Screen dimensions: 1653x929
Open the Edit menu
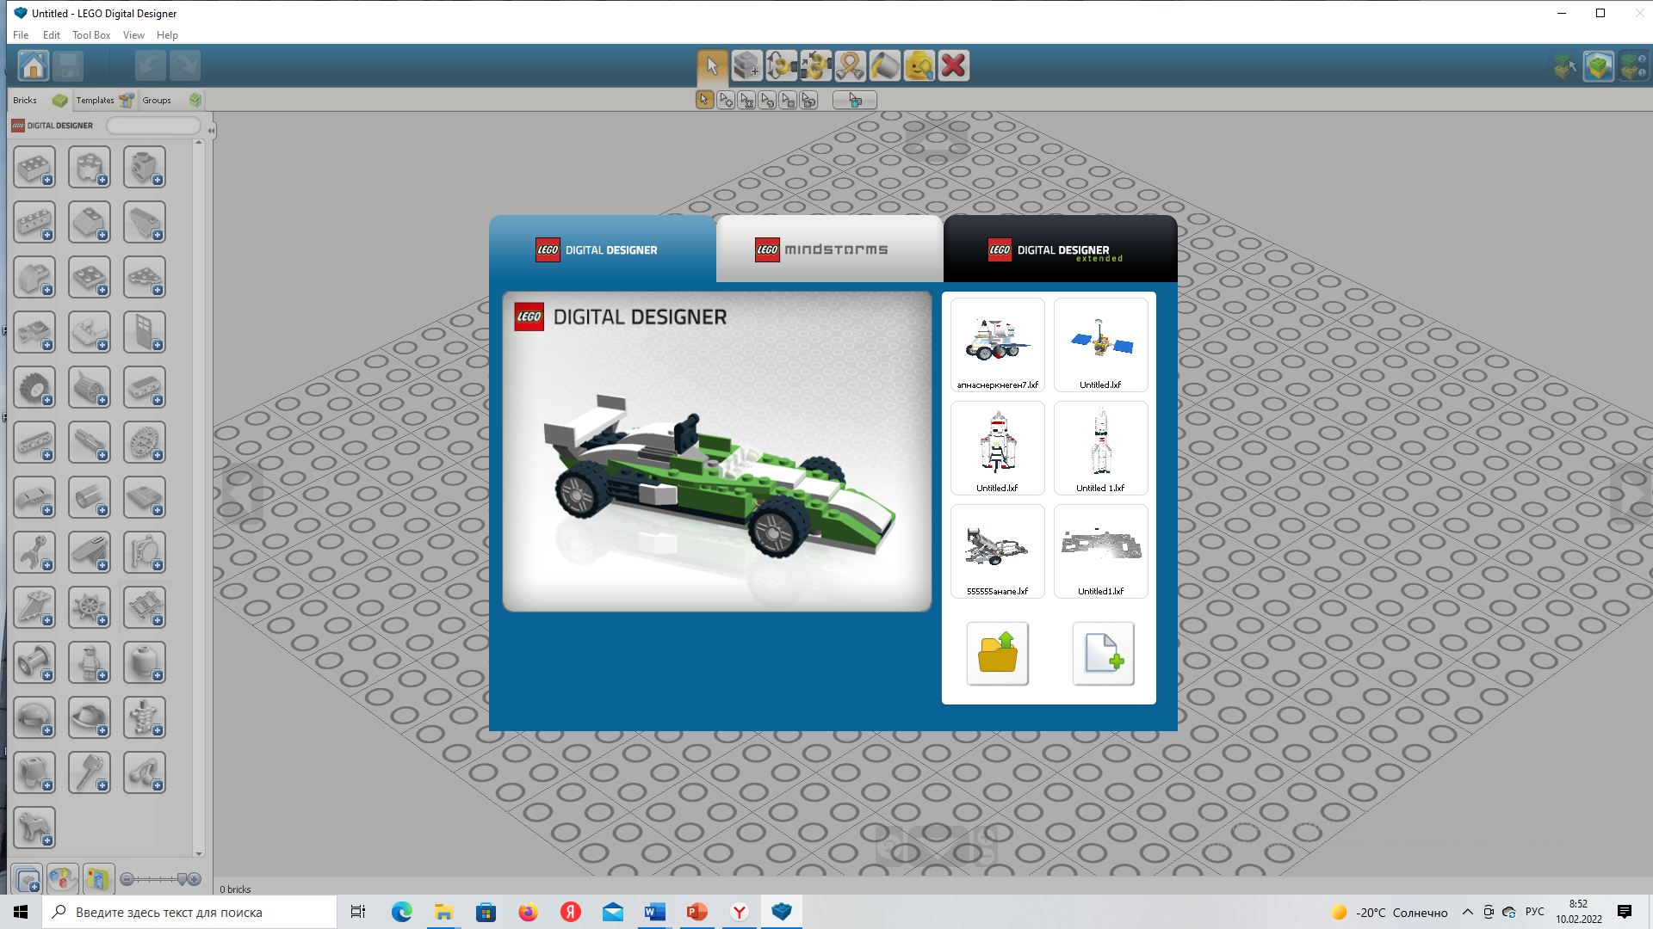52,35
